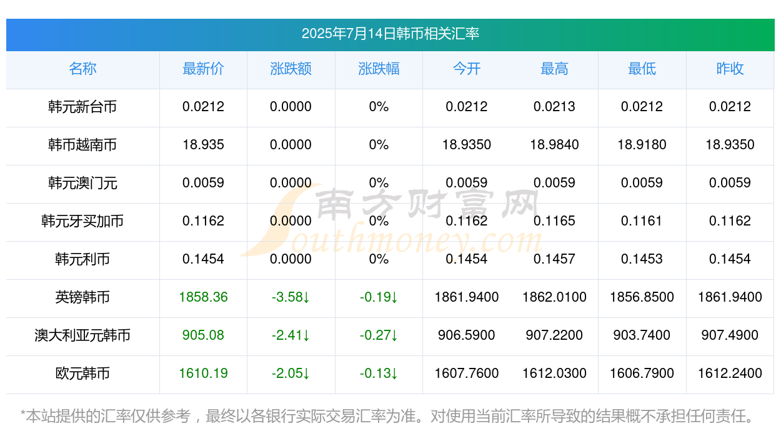Click the 涨跌幅 column header

click(379, 69)
